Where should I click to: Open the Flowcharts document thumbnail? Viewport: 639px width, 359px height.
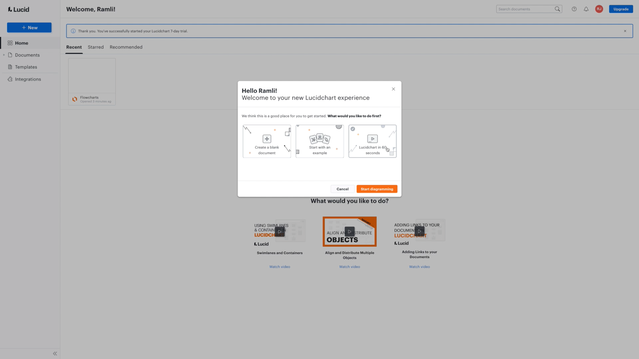click(x=92, y=82)
